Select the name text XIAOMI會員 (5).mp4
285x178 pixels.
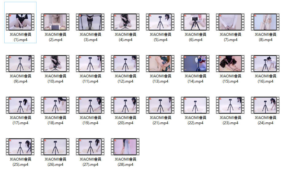coord(161,37)
